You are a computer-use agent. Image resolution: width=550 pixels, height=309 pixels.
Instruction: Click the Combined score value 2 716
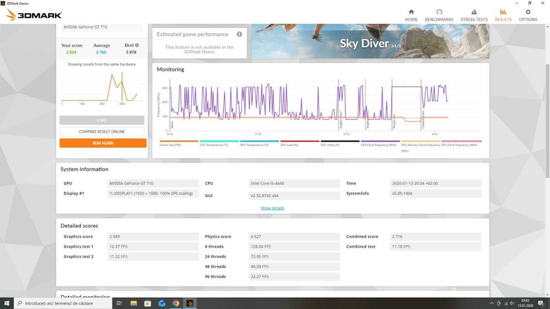[x=435, y=237]
